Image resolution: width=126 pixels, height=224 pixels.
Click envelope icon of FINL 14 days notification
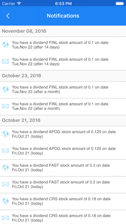5,61
